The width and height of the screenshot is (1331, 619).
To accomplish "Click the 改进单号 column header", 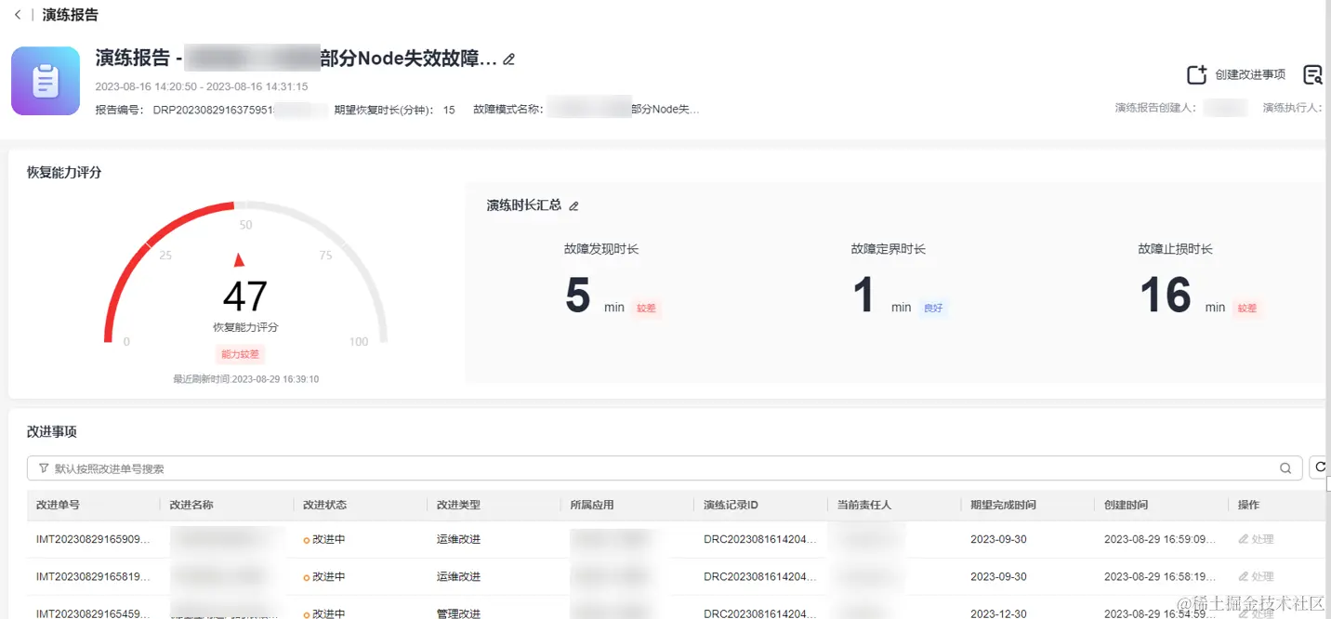I will [58, 505].
